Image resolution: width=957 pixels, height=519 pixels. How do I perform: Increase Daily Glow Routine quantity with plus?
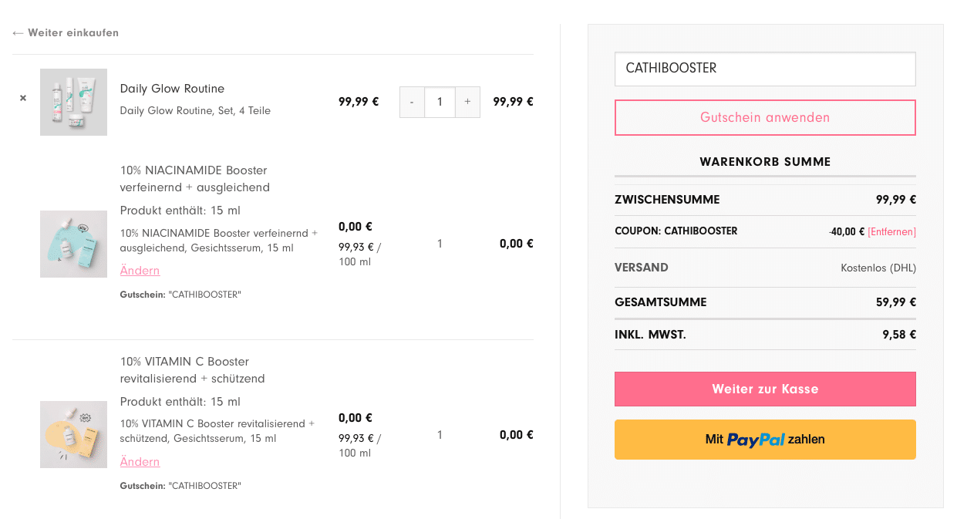(467, 102)
